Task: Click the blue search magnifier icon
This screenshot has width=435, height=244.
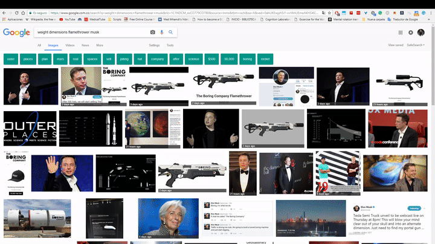Action: click(170, 32)
